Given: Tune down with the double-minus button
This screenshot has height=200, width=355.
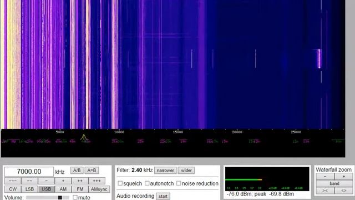Looking at the screenshot, I should 29,181.
